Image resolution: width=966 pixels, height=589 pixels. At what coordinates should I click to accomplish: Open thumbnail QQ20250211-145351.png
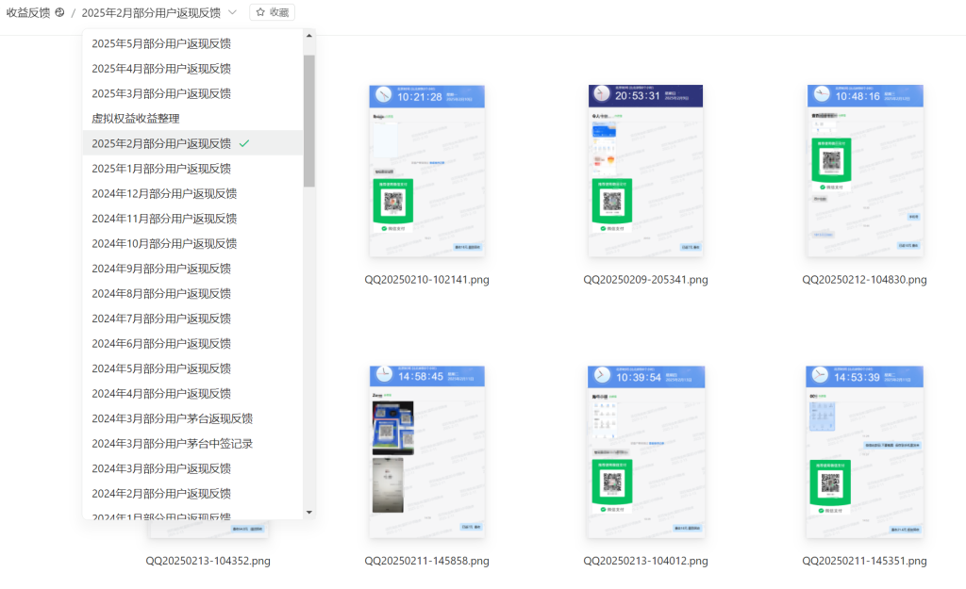click(865, 451)
